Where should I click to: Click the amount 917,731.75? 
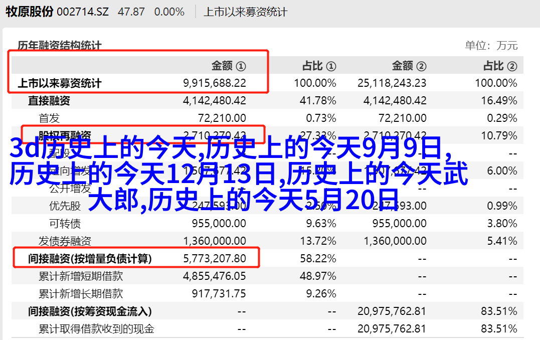(x=219, y=294)
